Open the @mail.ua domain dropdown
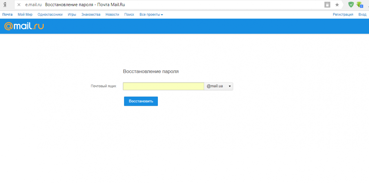This screenshot has width=369, height=183. coord(218,86)
